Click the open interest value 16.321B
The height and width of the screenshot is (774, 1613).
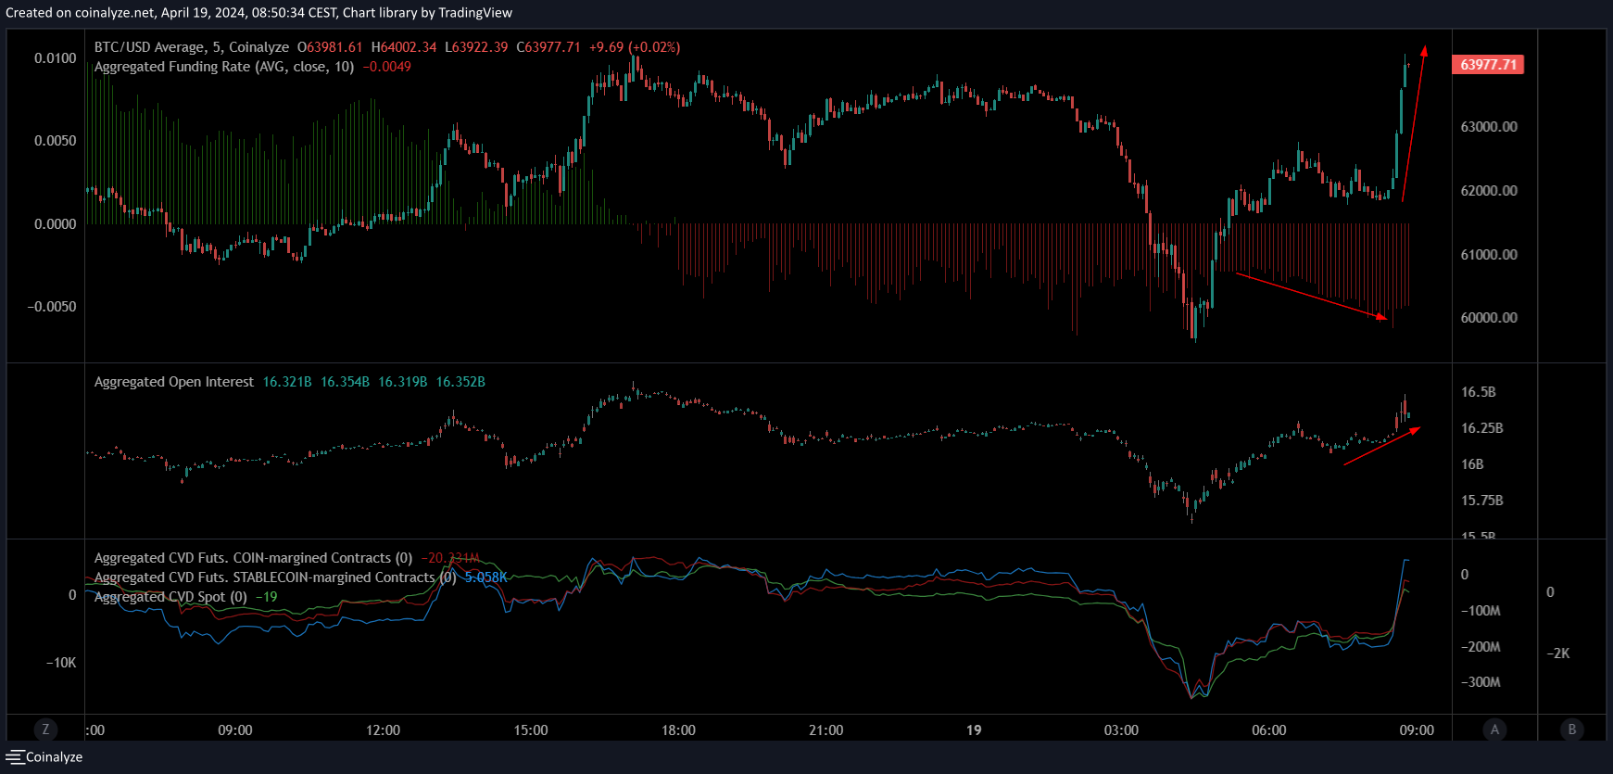[x=287, y=382]
